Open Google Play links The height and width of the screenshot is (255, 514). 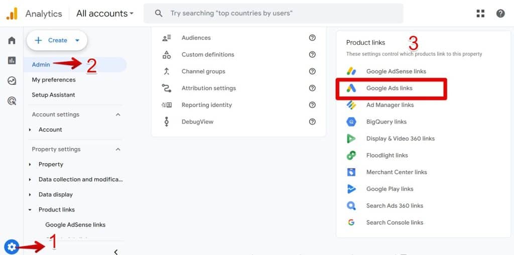[390, 189]
